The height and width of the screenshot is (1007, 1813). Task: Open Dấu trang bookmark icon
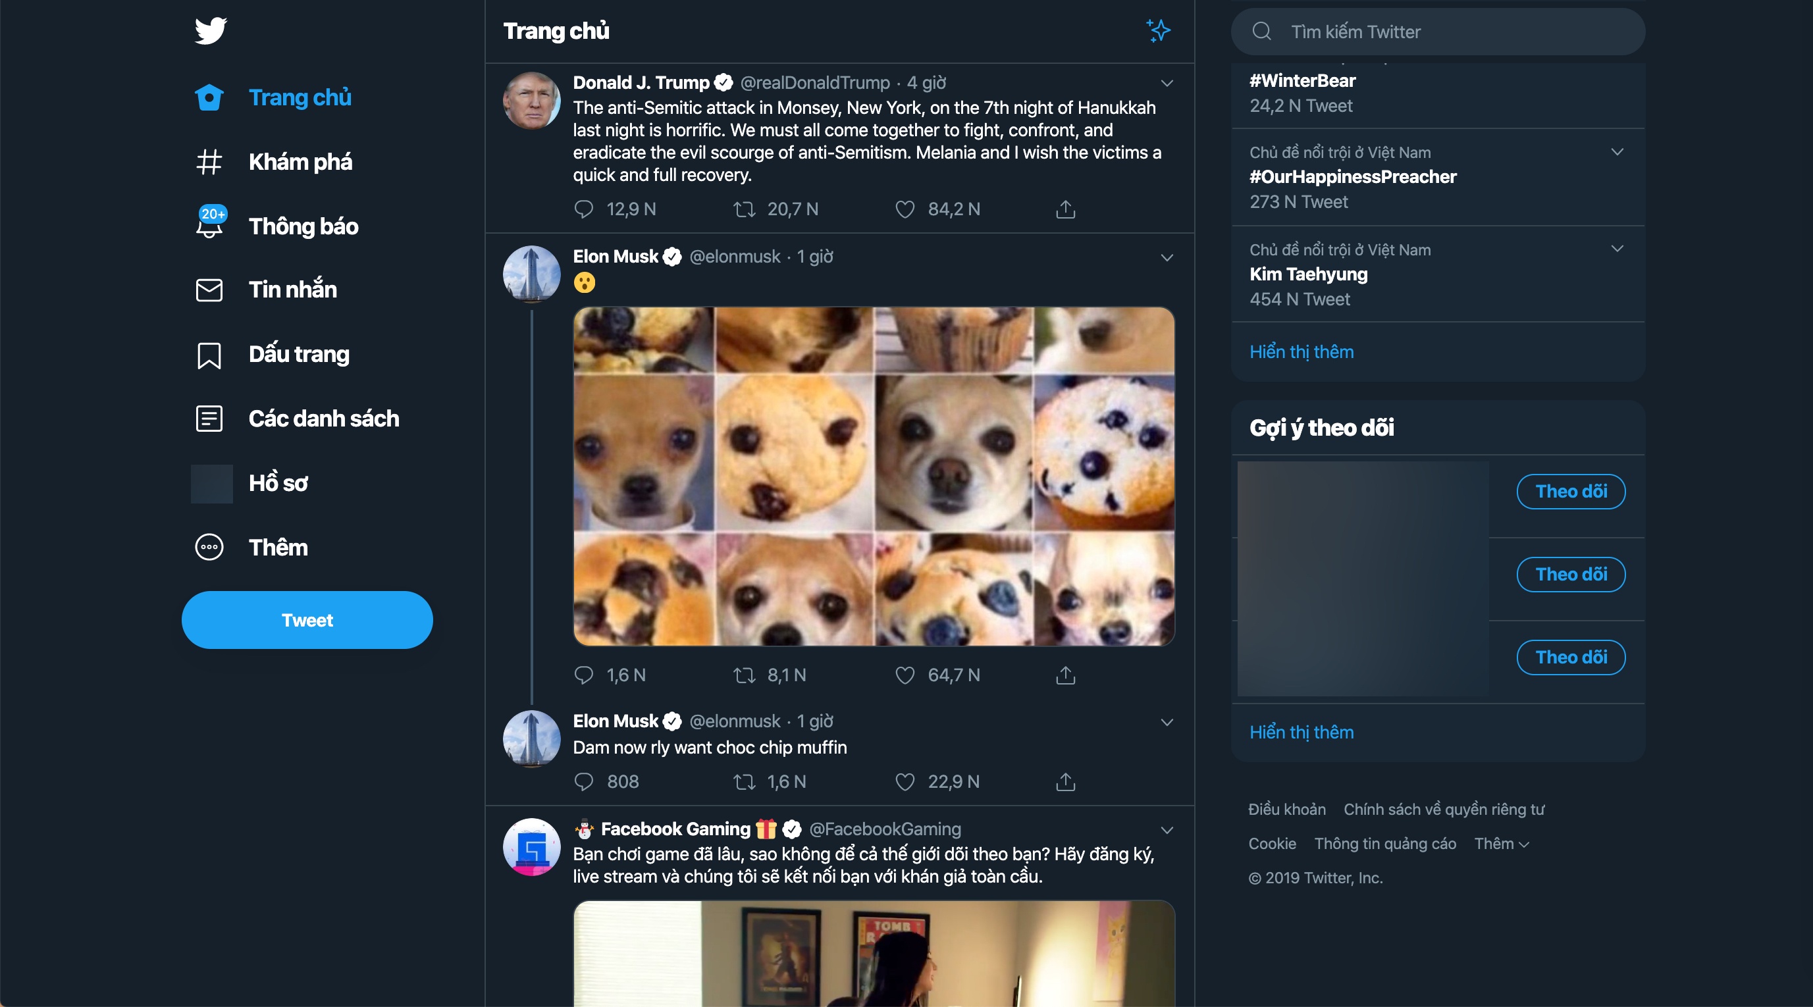[209, 355]
